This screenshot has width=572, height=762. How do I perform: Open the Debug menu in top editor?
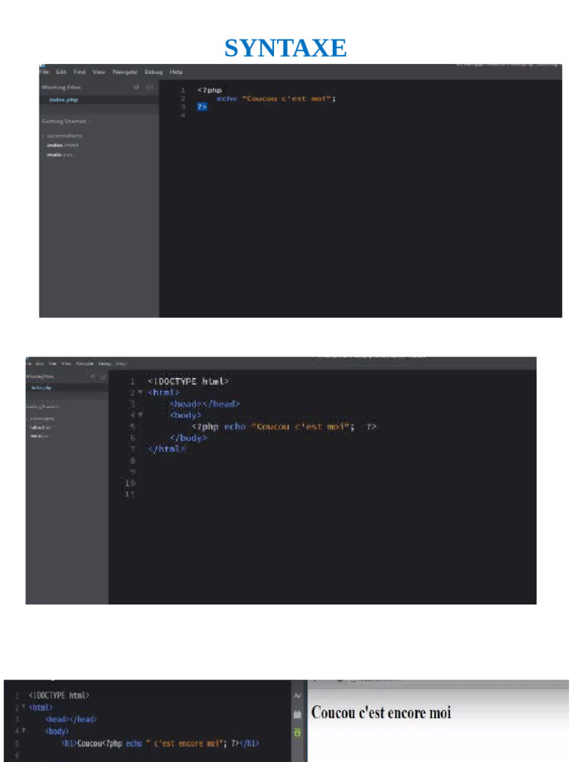point(153,72)
